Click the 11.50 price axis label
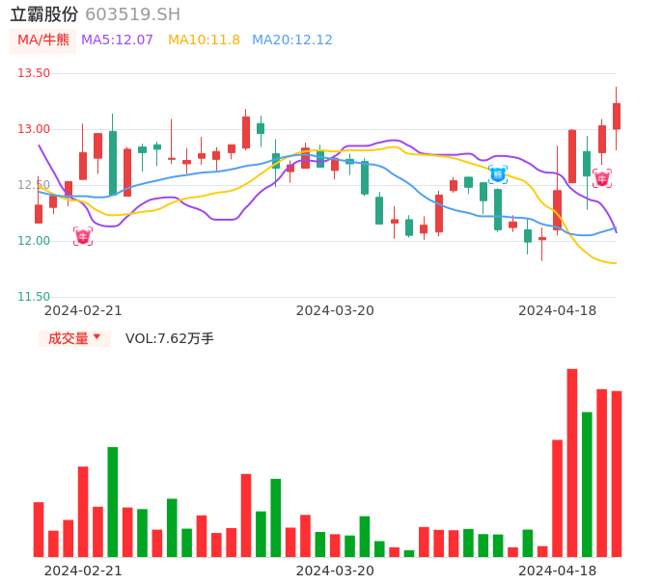 [34, 297]
